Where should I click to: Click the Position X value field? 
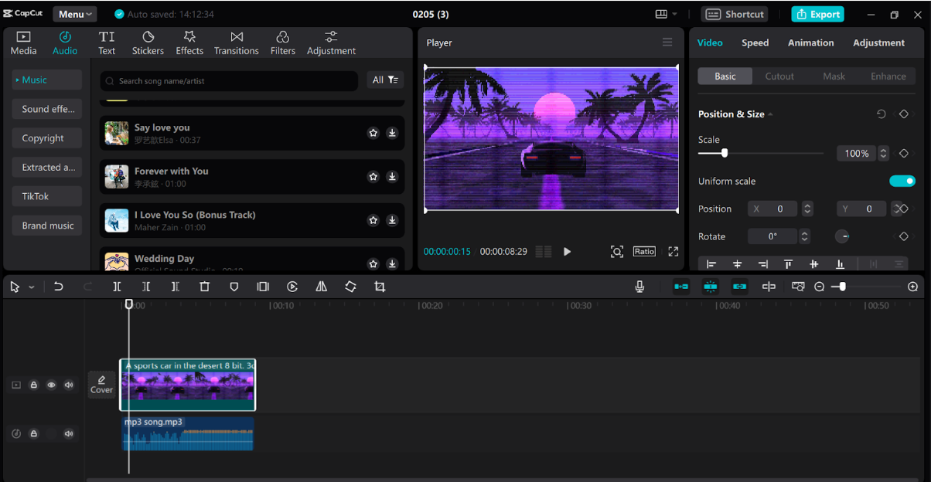774,209
